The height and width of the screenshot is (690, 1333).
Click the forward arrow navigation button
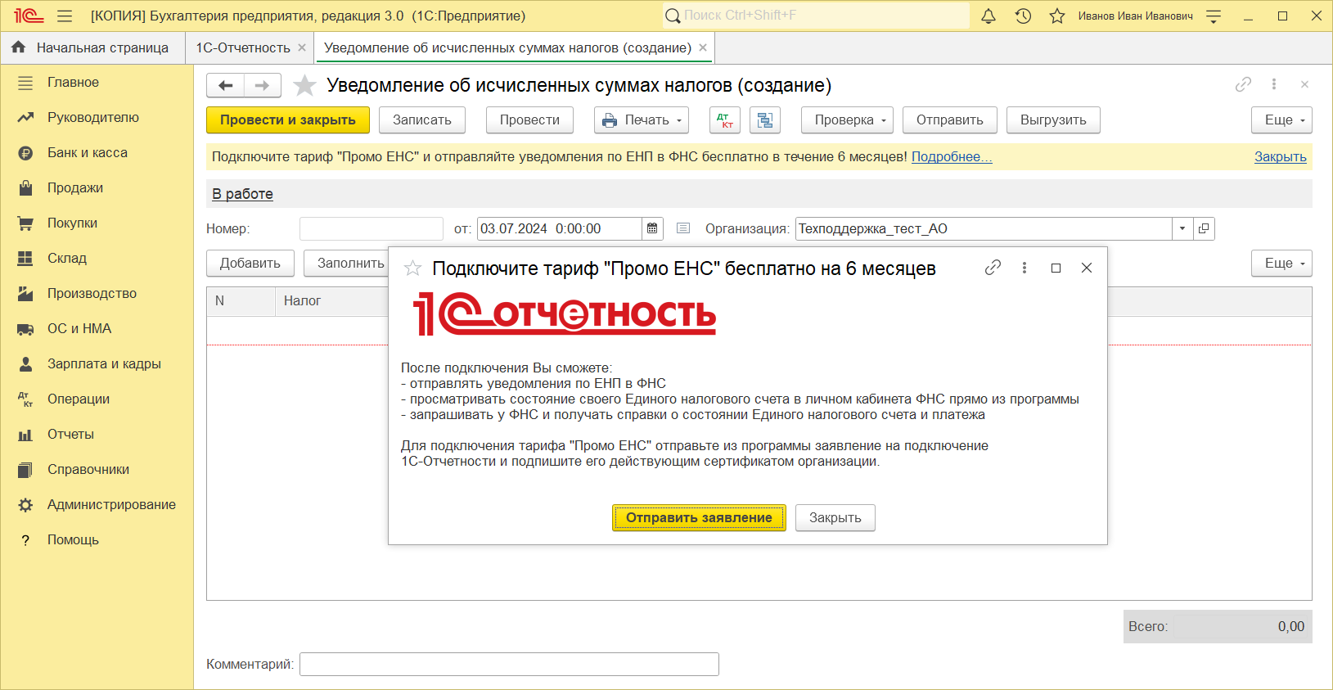(263, 85)
